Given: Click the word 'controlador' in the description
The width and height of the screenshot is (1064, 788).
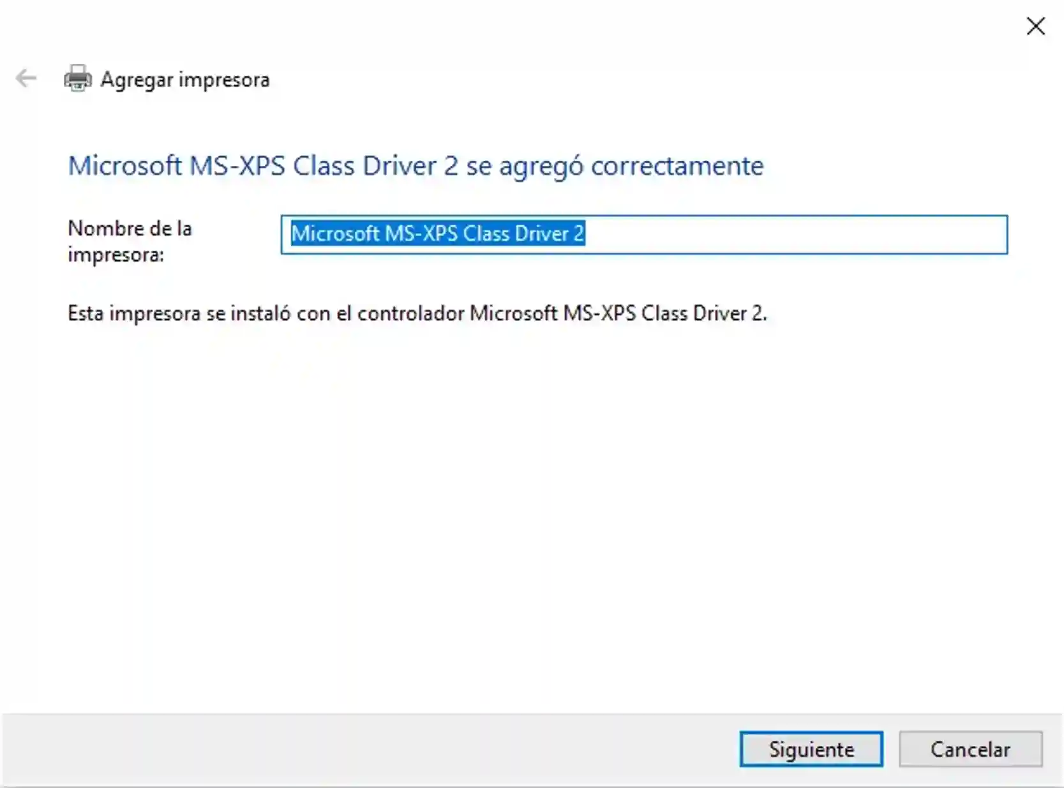Looking at the screenshot, I should (410, 313).
